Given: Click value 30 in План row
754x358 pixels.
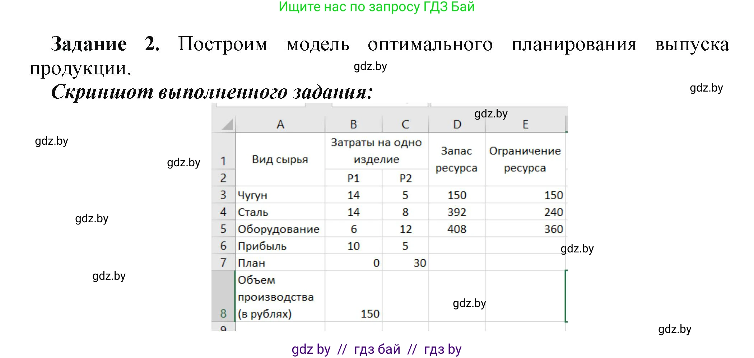Looking at the screenshot, I should (405, 262).
